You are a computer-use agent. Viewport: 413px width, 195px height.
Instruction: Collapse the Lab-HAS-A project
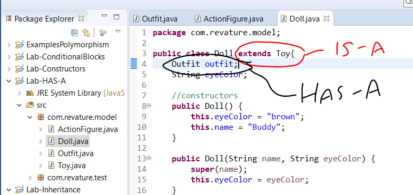(9, 81)
